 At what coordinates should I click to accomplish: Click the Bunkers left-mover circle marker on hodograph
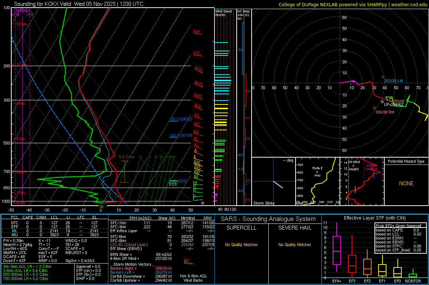pos(383,77)
